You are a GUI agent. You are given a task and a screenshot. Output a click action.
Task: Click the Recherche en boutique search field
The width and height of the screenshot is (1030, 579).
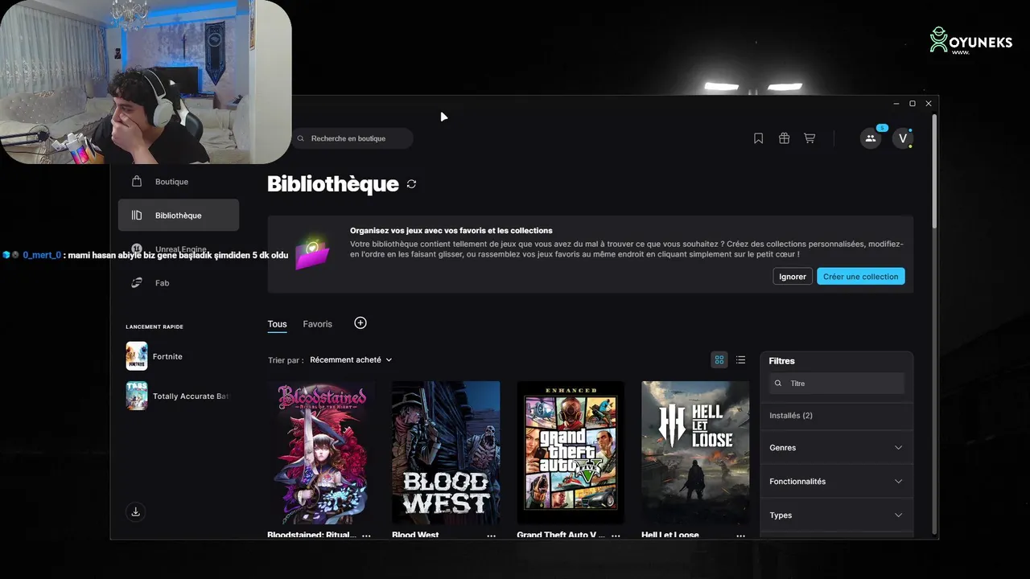tap(352, 138)
